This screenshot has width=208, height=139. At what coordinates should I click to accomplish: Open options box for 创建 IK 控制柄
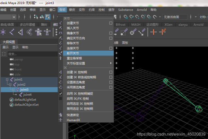click(x=111, y=72)
